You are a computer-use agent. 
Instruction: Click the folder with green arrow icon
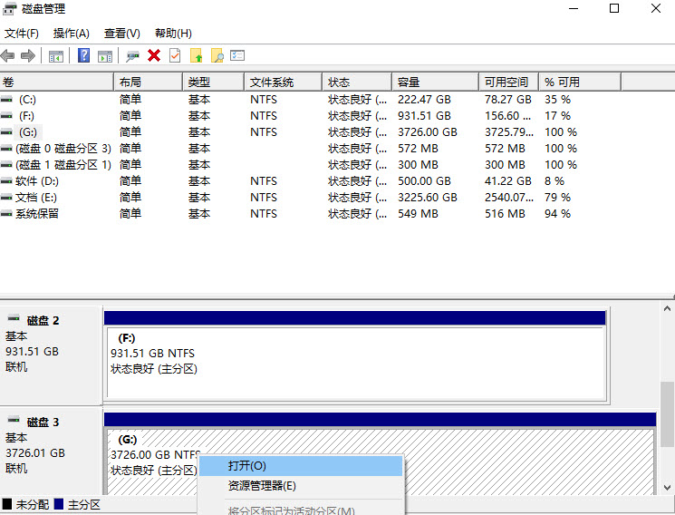pos(196,56)
